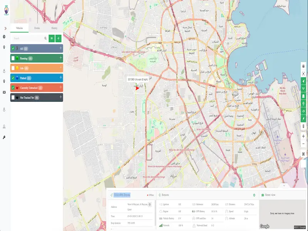Screen dimensions: 308x231
Task: Open the map layers icon in right toolbar
Action: click(303, 67)
